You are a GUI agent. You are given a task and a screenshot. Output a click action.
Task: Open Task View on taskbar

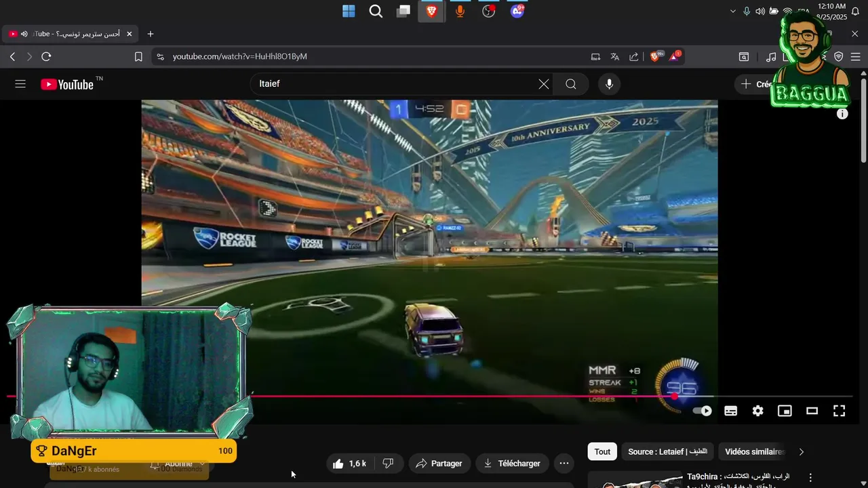[403, 11]
